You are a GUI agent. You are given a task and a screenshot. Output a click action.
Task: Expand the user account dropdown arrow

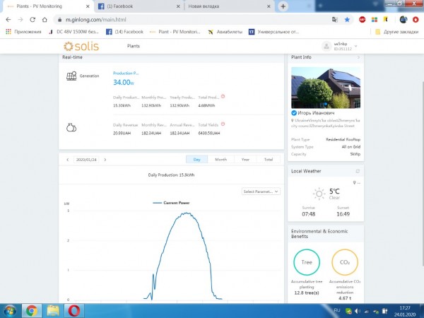356,46
